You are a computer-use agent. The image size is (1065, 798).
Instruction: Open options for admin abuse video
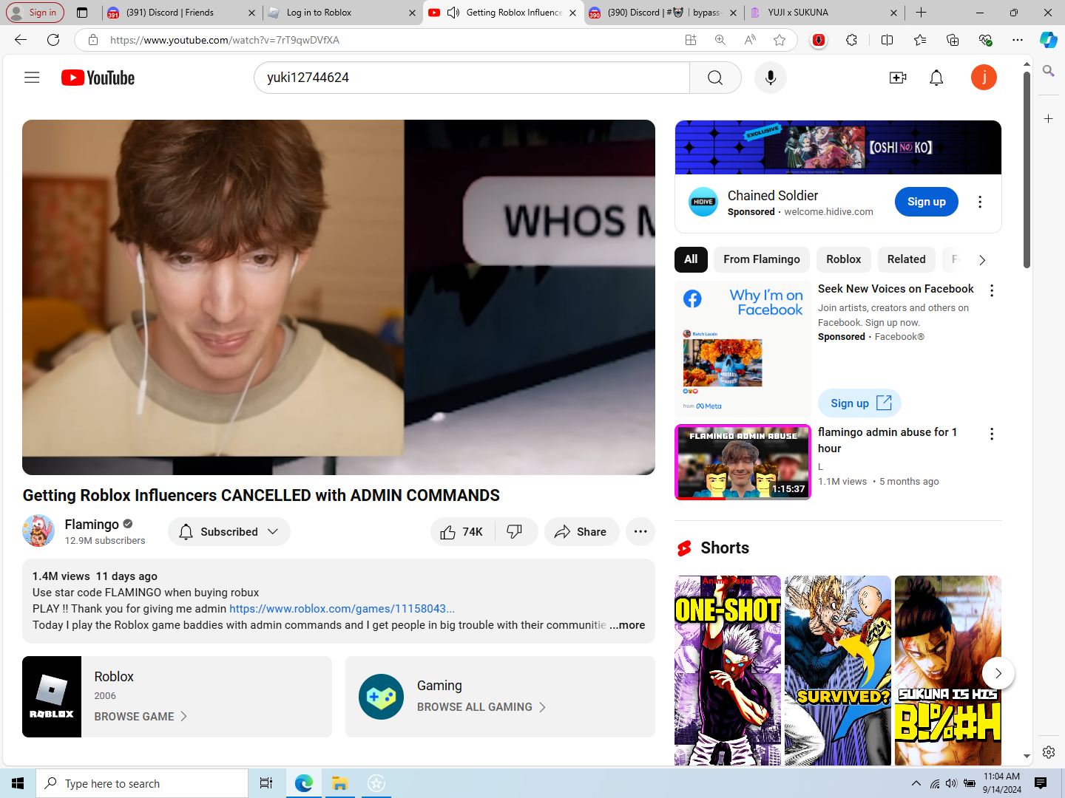point(992,434)
